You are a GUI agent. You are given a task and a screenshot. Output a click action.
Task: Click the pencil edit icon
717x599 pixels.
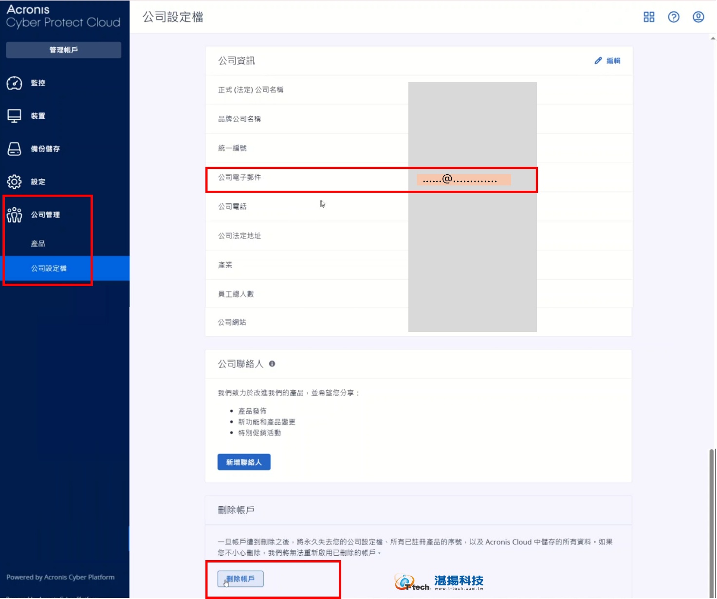pos(598,61)
